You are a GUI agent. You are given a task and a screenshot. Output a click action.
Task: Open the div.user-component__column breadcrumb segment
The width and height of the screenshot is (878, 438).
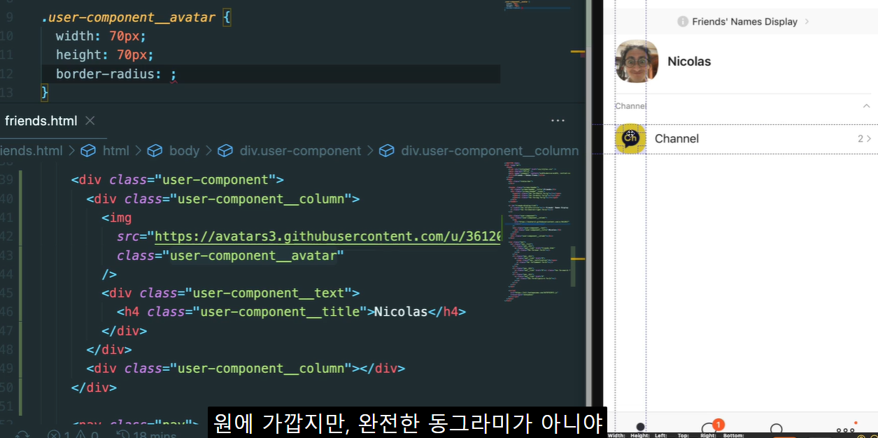pyautogui.click(x=490, y=151)
